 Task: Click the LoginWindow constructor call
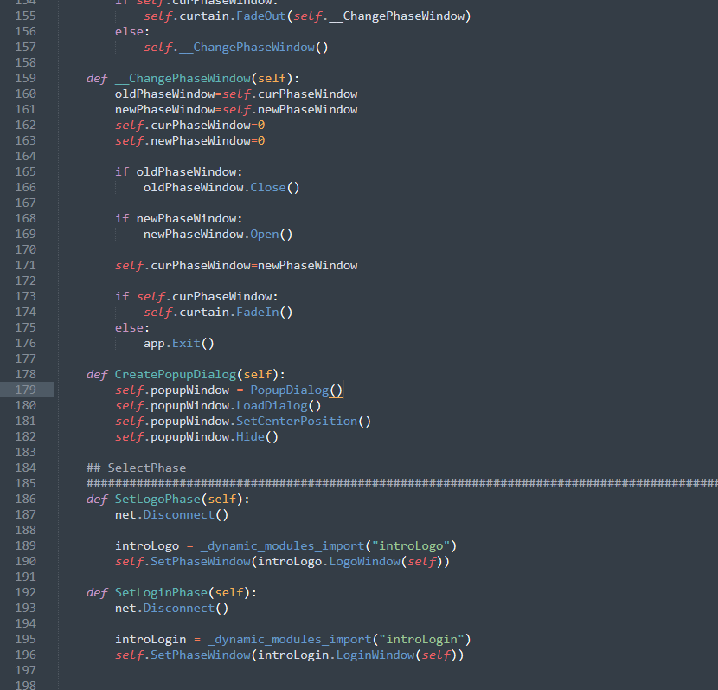[x=374, y=655]
